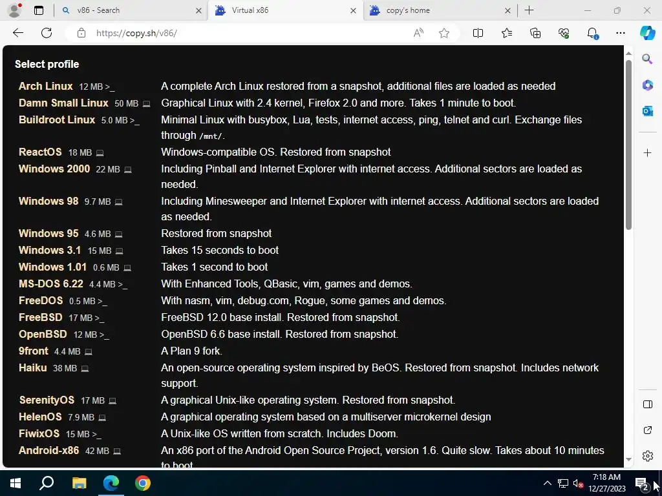Viewport: 662px width, 496px height.
Task: Open network status tray icon
Action: [x=563, y=483]
